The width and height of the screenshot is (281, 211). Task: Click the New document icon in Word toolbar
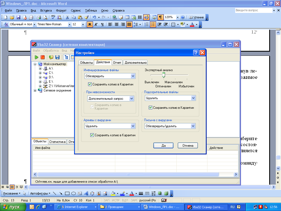tap(6, 17)
